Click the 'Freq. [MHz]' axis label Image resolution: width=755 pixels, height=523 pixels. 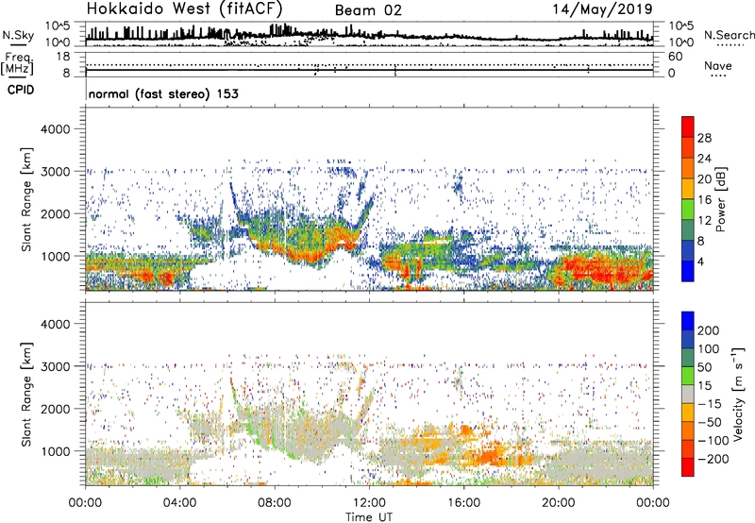tap(17, 64)
